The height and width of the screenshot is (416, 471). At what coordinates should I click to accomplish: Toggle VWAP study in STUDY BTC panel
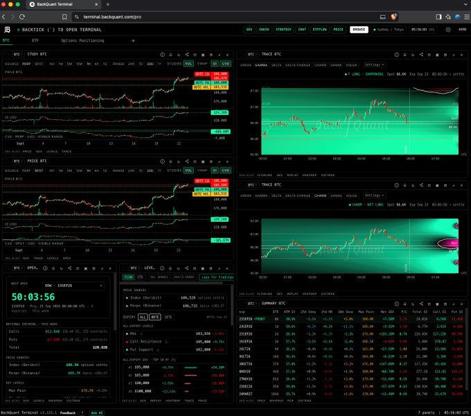(x=202, y=64)
